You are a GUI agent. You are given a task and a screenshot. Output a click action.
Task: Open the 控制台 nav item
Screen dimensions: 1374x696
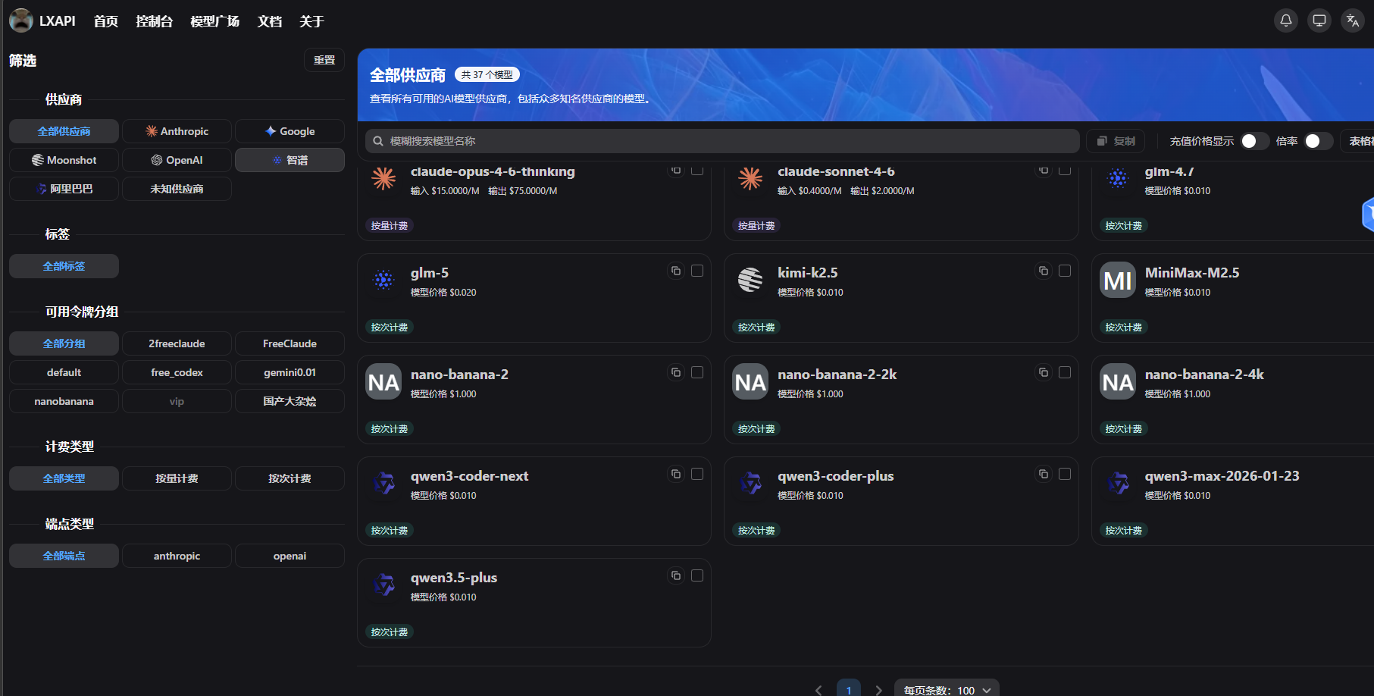point(155,21)
